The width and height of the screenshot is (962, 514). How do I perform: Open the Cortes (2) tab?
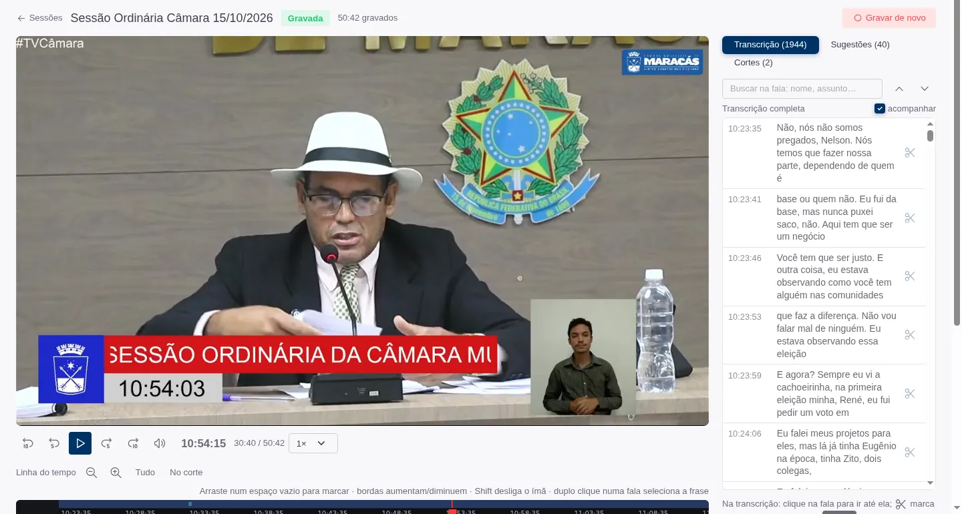(x=753, y=63)
